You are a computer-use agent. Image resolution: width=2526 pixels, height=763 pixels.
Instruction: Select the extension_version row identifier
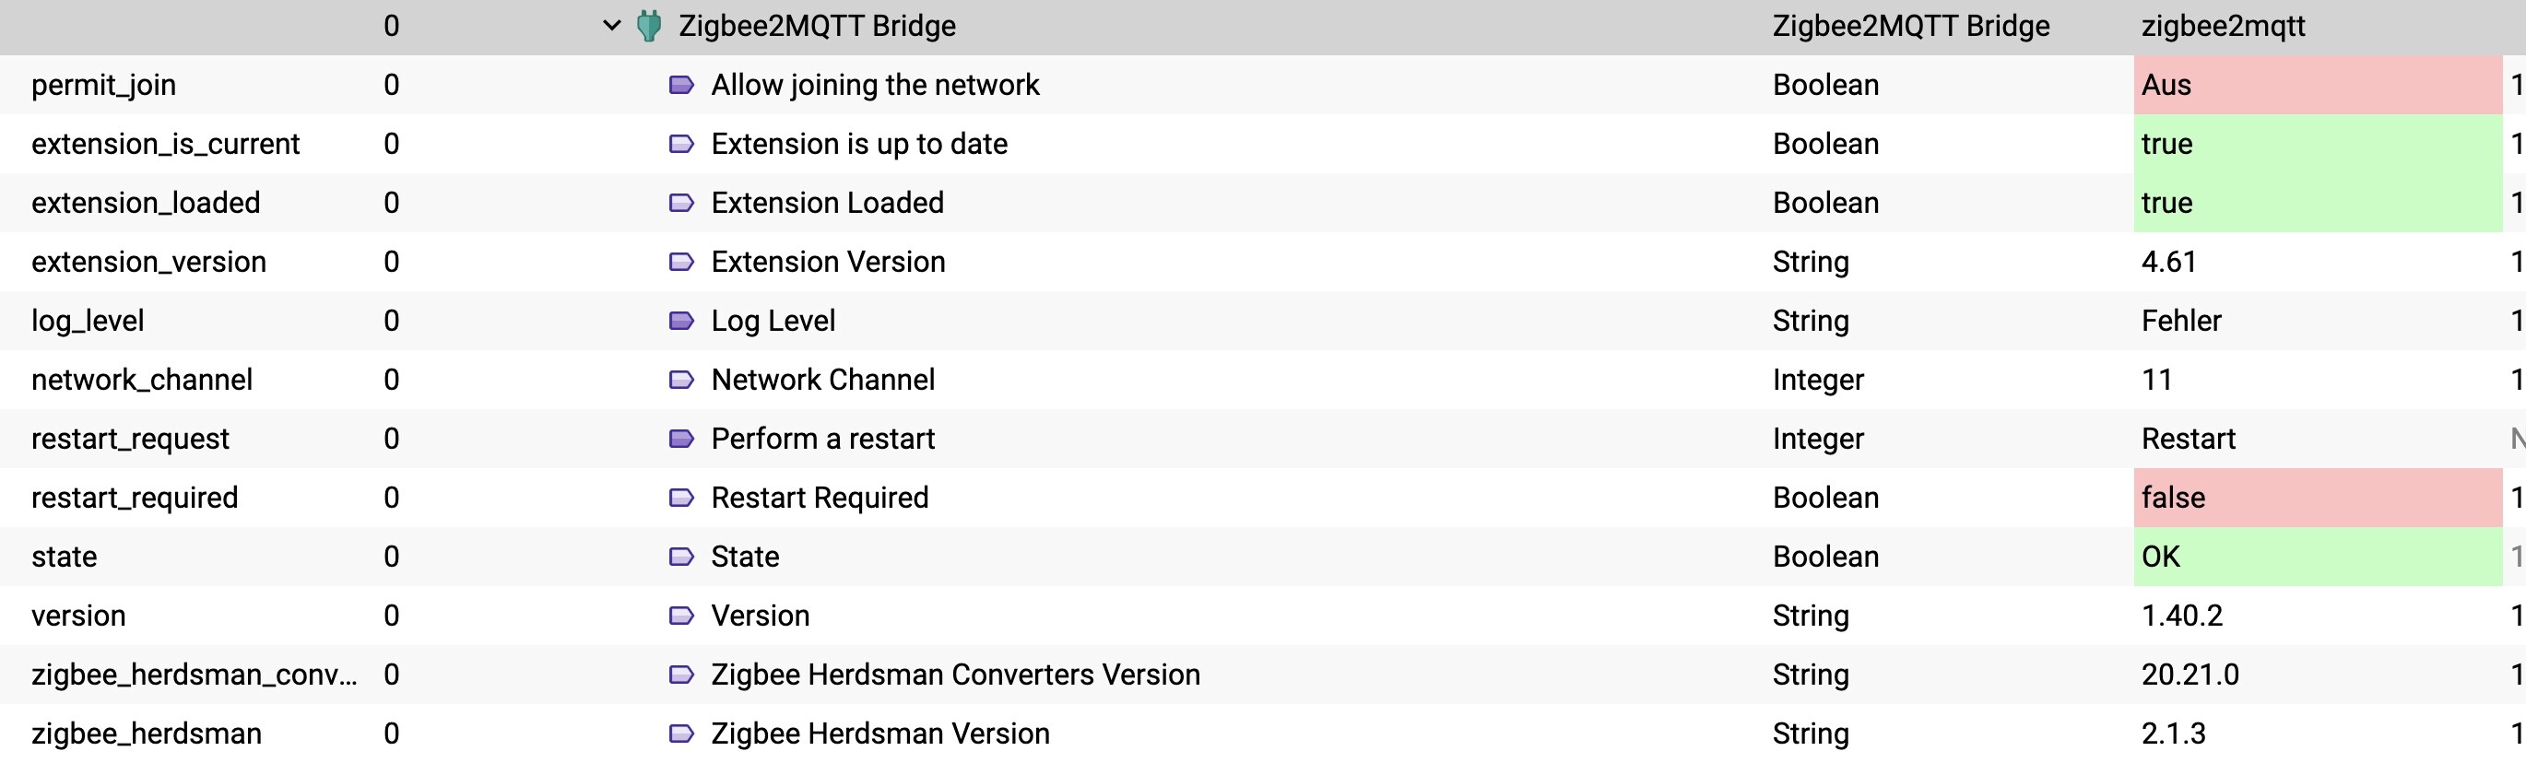[149, 262]
